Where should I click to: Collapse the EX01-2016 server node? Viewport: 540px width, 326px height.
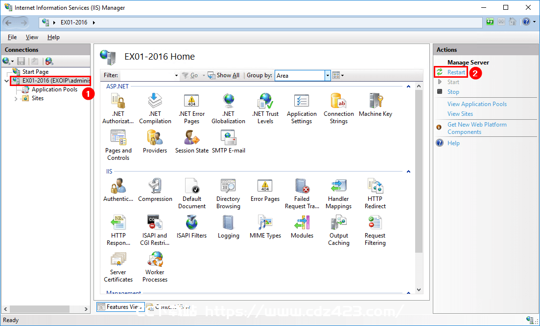[6, 81]
